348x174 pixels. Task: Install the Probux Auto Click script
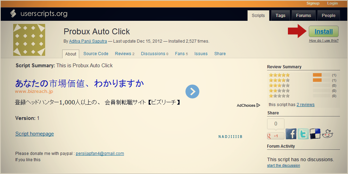tap(324, 32)
